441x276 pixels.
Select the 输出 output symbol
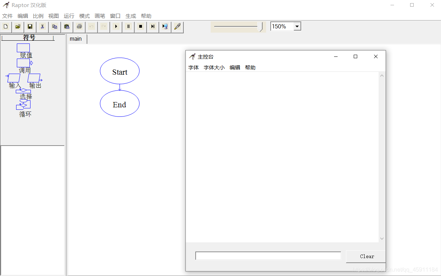tap(34, 78)
